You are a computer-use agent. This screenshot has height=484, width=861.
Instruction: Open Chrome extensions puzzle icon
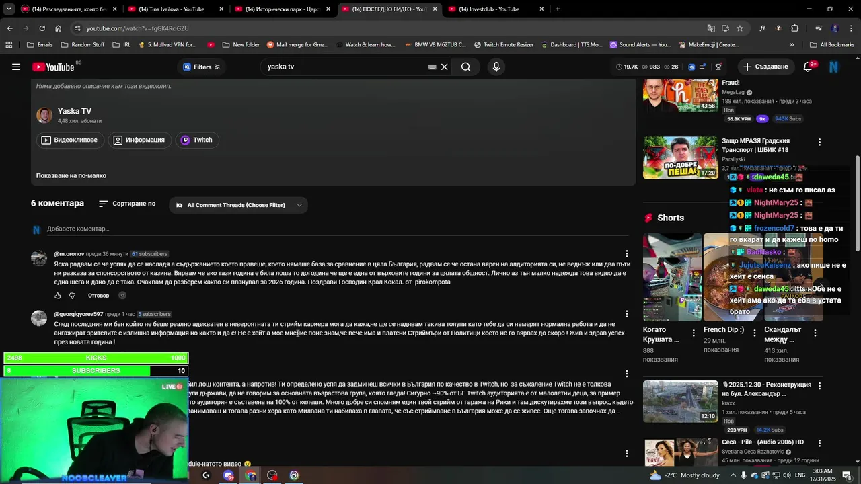click(x=795, y=28)
